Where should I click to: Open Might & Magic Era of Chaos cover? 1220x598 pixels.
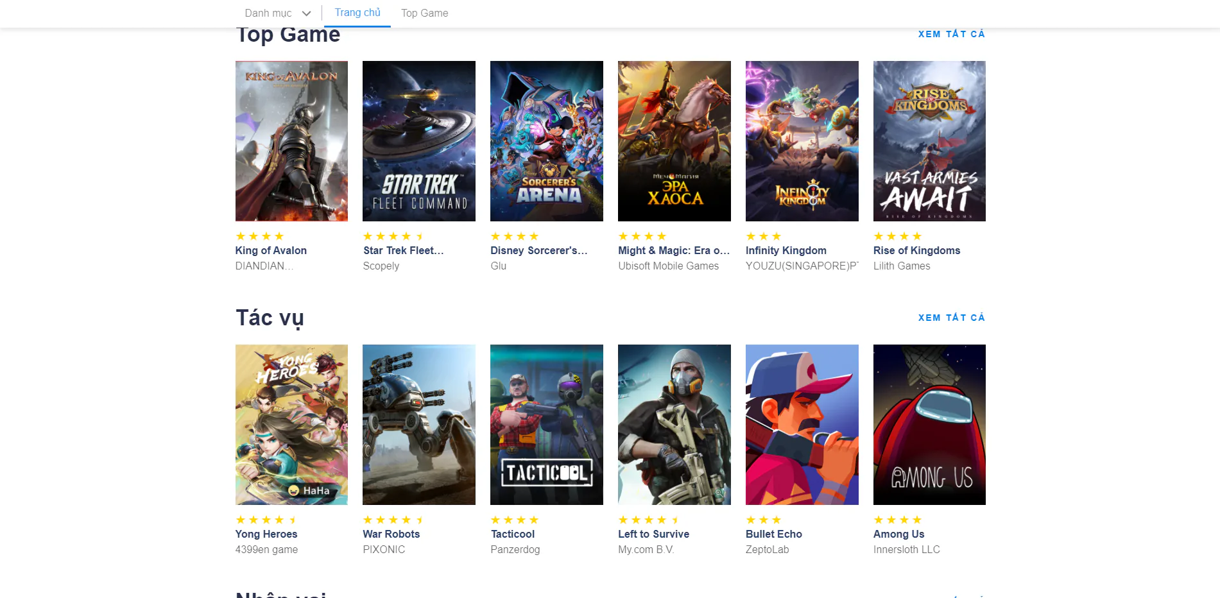674,141
